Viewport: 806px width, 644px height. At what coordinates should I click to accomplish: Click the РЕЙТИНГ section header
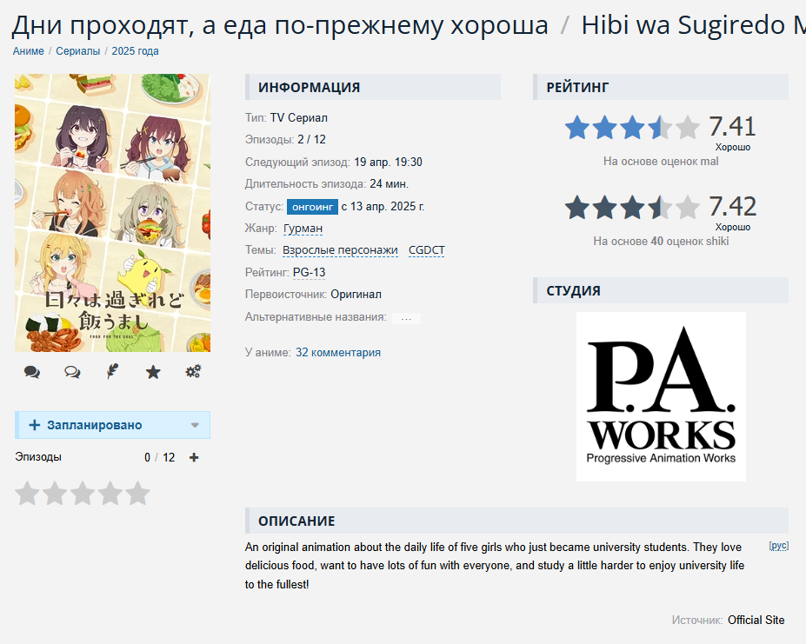[x=661, y=87]
